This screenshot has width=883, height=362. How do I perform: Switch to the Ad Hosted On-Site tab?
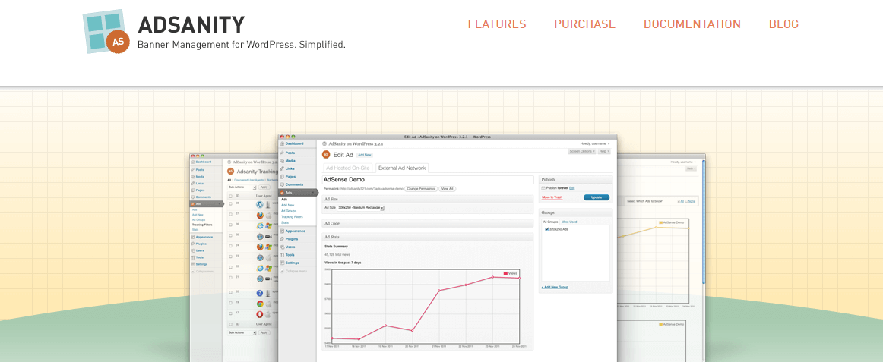(x=347, y=168)
